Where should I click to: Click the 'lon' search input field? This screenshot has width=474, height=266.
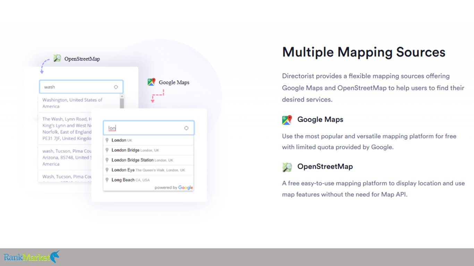tap(149, 128)
